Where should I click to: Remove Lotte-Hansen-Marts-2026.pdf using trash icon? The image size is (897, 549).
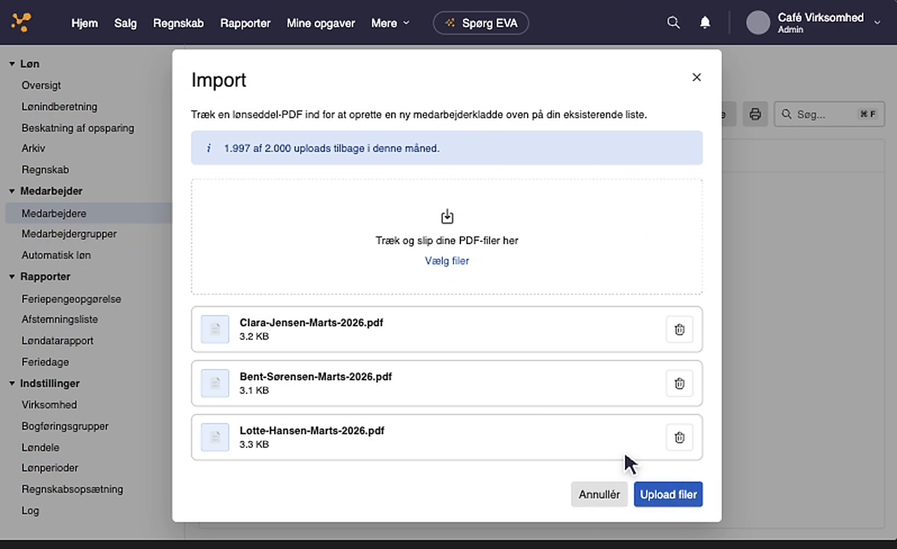tap(679, 438)
